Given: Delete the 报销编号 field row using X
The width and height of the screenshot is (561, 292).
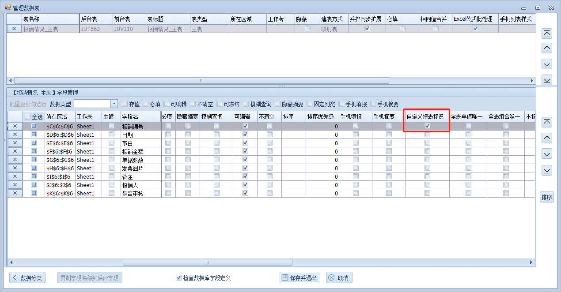Looking at the screenshot, I should 15,126.
